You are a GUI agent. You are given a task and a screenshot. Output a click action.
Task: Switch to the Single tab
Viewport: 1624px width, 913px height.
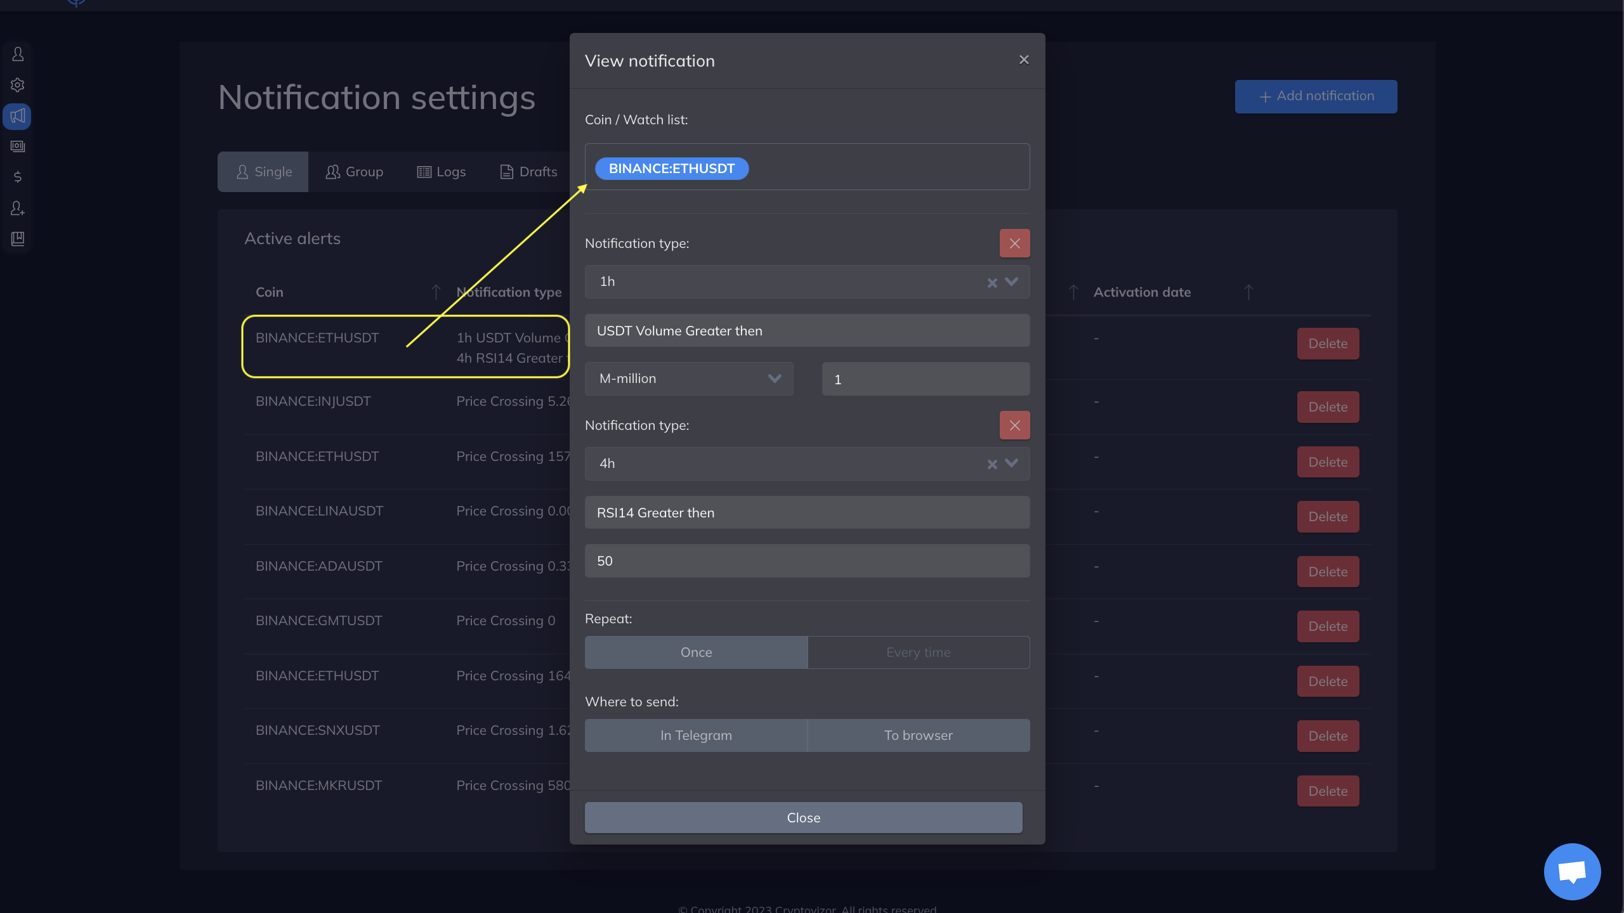coord(263,172)
